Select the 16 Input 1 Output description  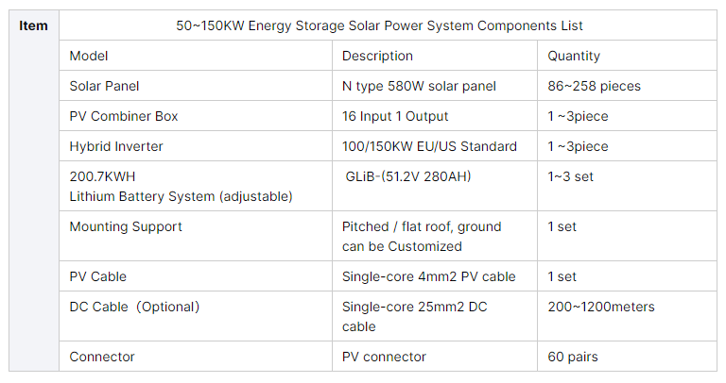[395, 116]
